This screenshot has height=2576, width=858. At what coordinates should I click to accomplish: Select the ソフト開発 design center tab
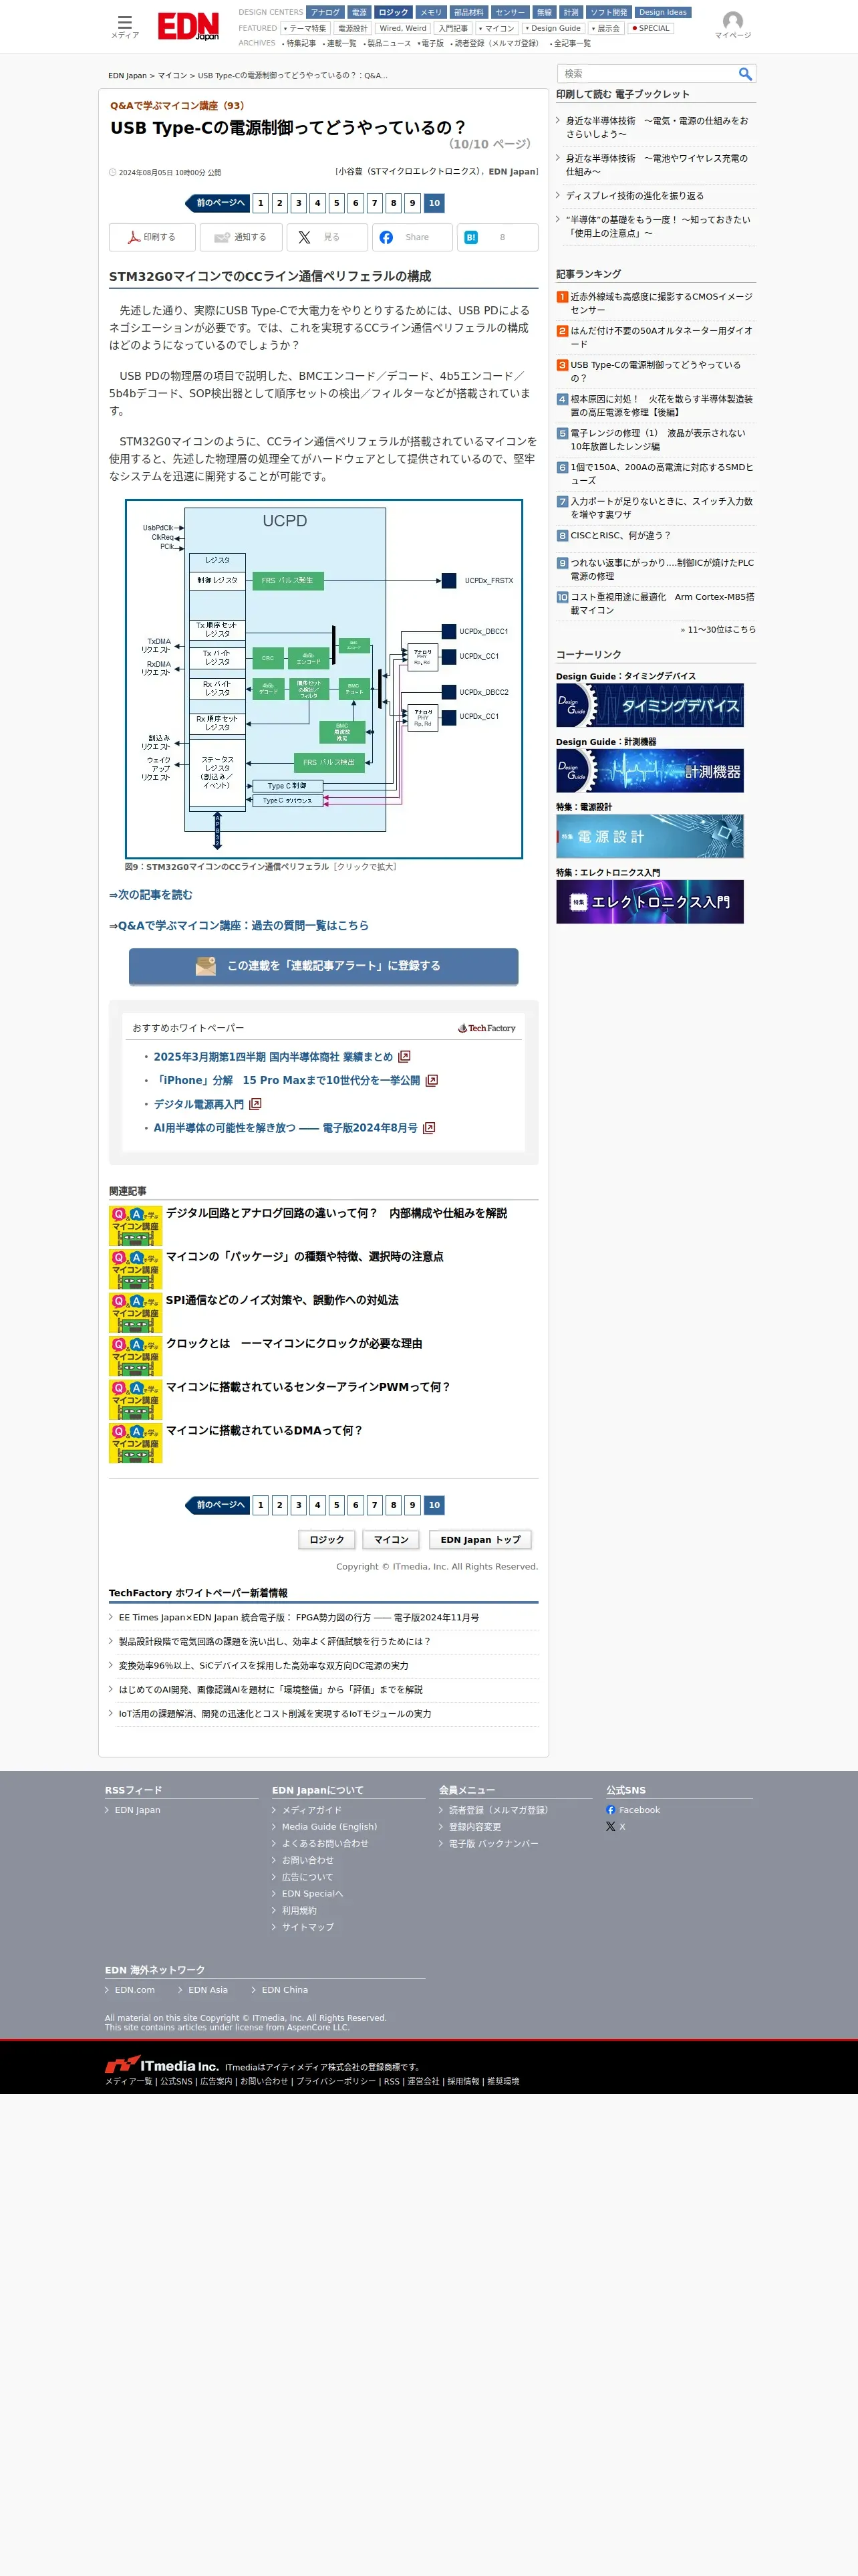tap(609, 12)
